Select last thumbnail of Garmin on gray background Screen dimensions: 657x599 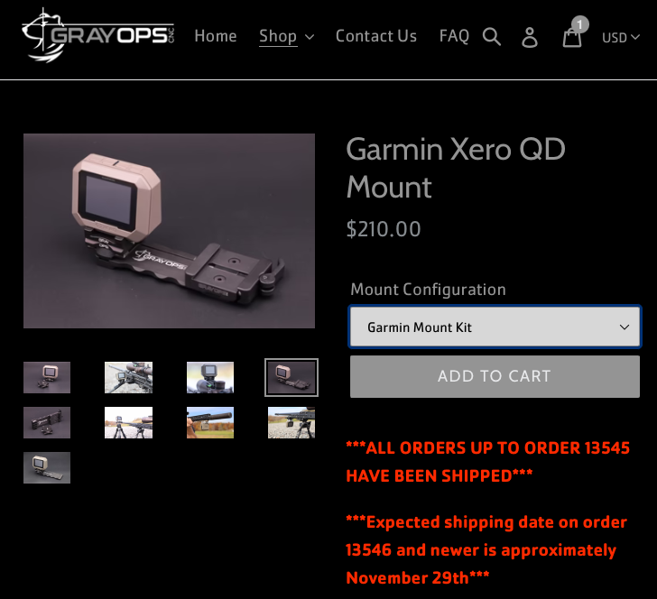[x=47, y=467]
